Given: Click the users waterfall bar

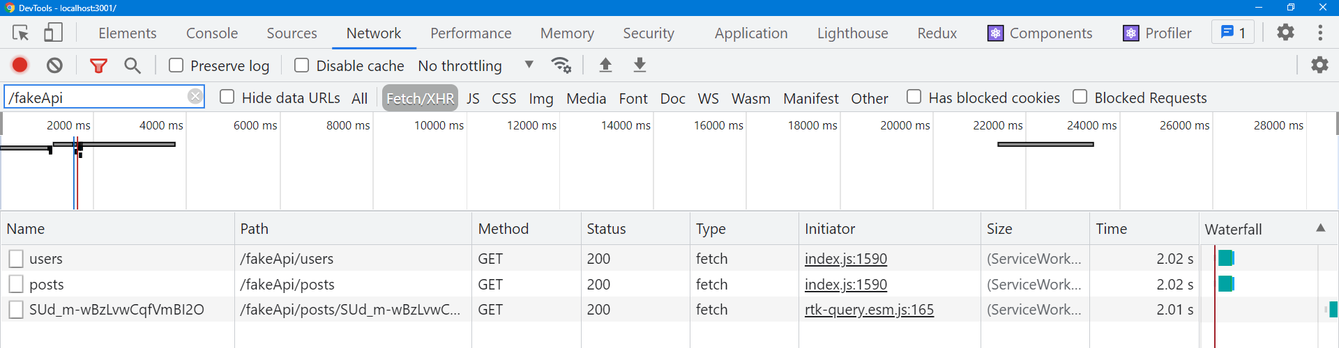Looking at the screenshot, I should pos(1226,258).
